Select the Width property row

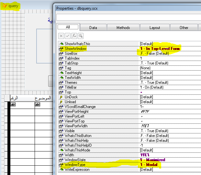coord(130,155)
